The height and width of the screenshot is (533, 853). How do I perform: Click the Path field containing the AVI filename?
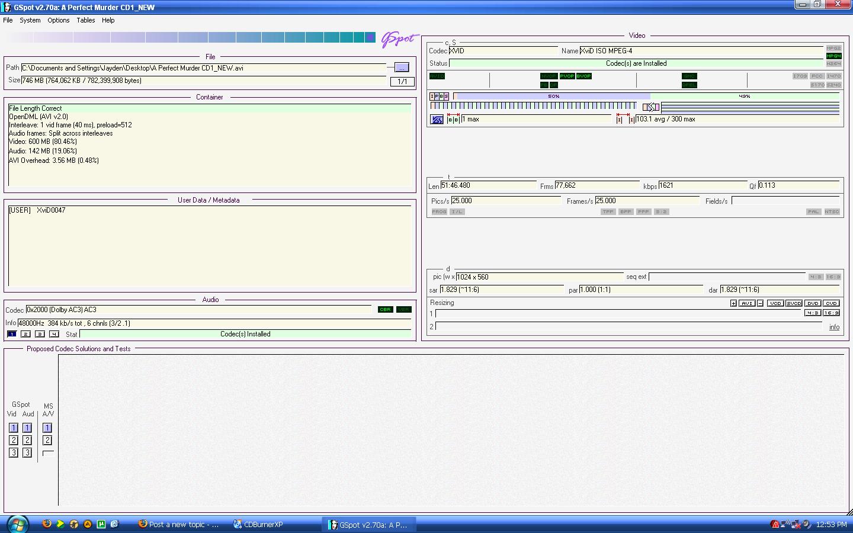point(204,68)
